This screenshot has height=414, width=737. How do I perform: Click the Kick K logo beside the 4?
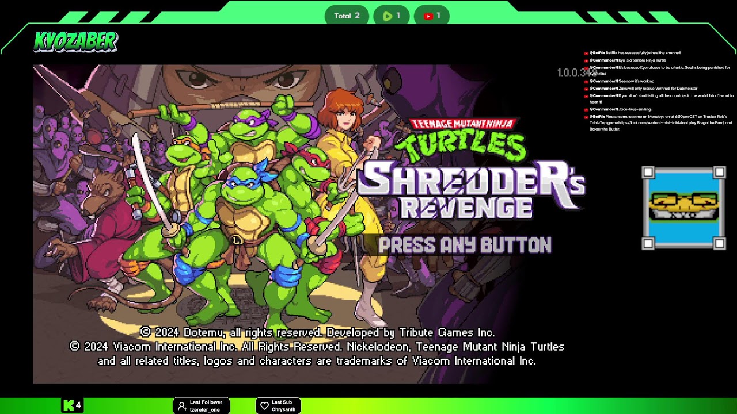coord(68,405)
